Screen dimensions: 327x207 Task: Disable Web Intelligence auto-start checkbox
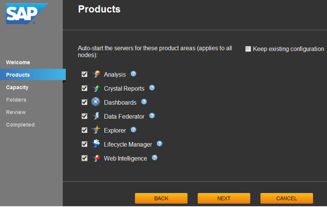[84, 158]
